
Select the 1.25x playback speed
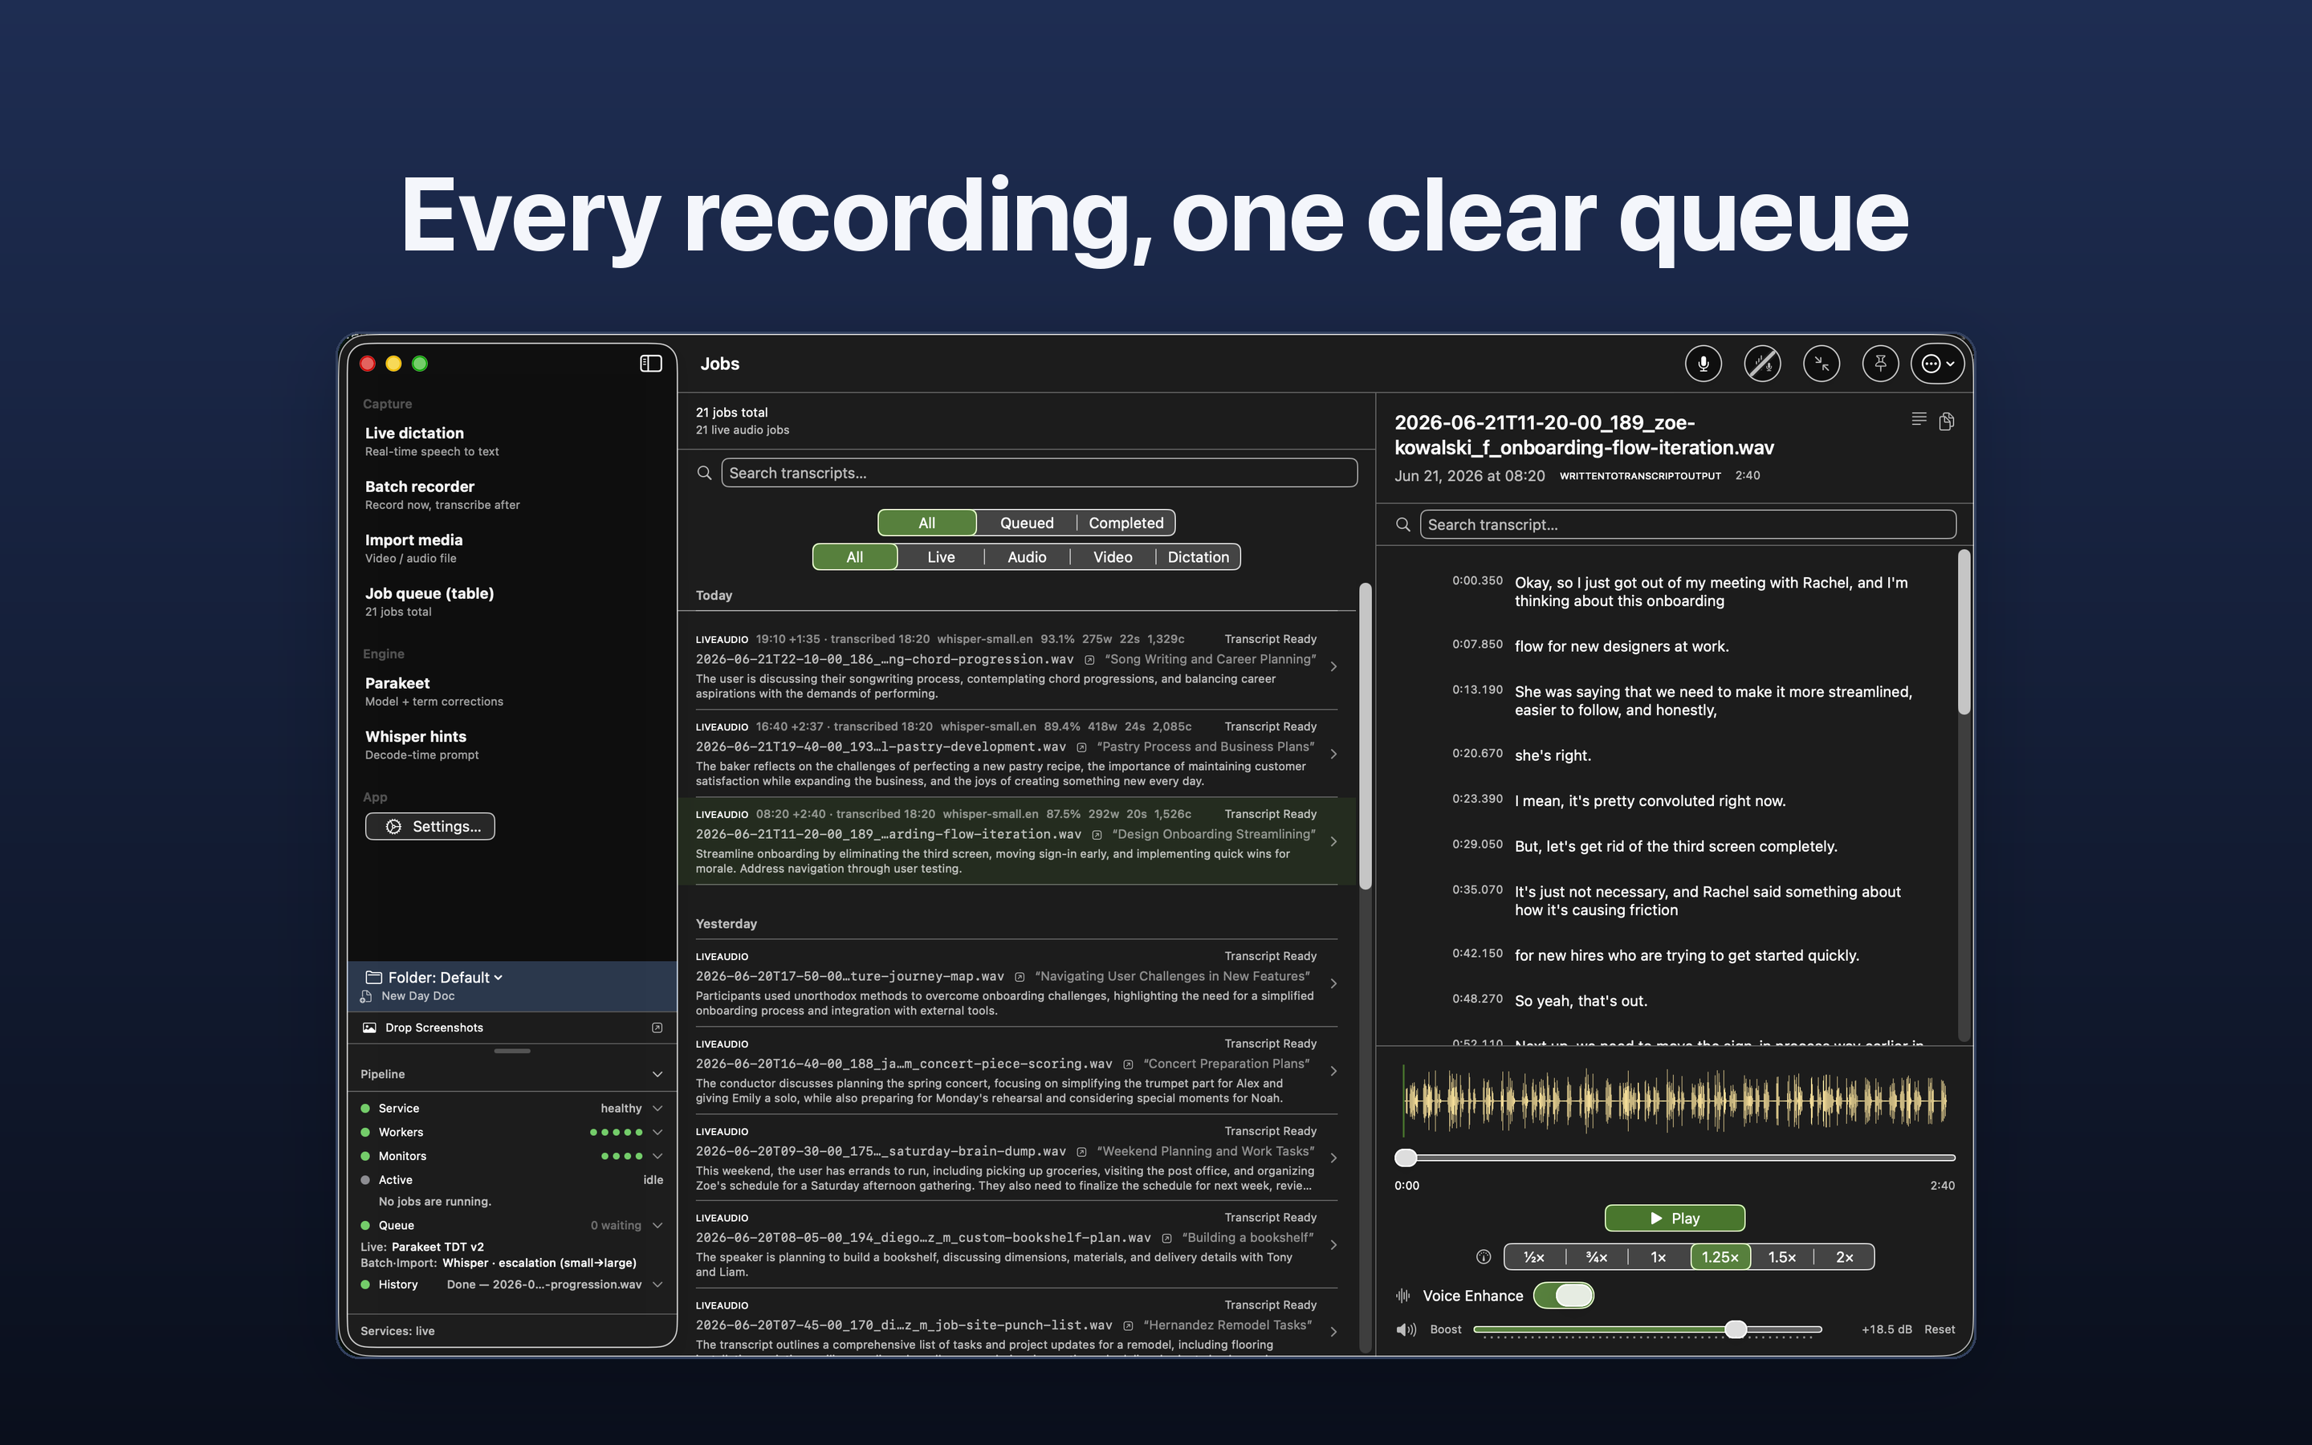[x=1720, y=1256]
